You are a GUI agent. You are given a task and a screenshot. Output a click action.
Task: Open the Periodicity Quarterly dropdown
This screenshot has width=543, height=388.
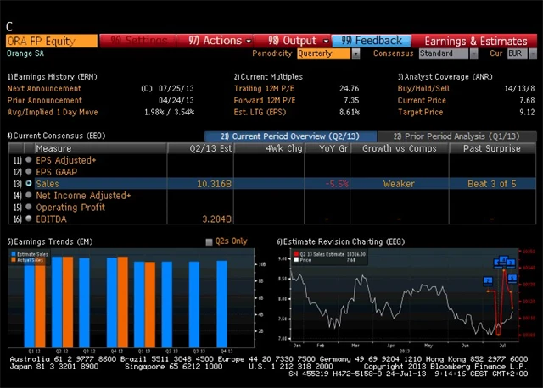coord(327,53)
